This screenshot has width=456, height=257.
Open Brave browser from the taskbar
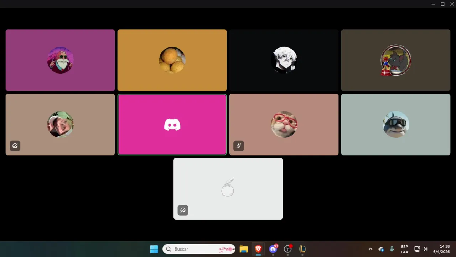[x=258, y=249]
